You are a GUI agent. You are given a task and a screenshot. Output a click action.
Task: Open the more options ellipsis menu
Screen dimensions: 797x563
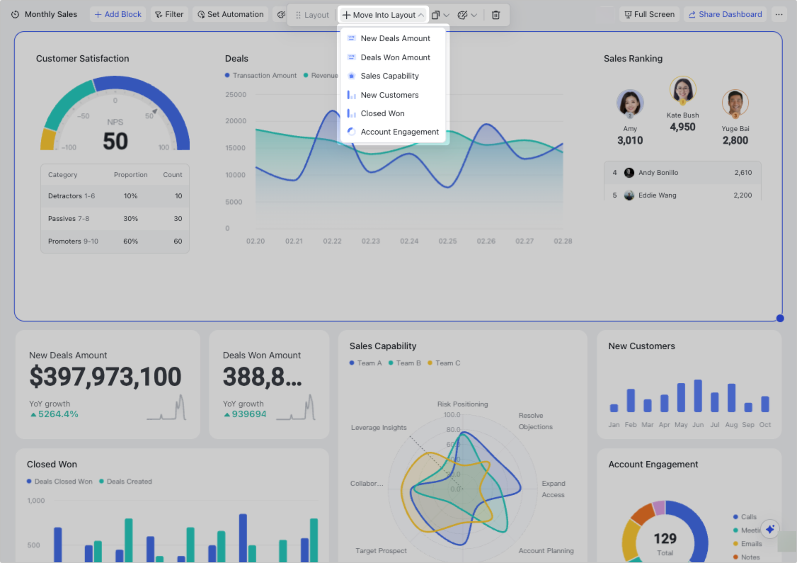(x=779, y=14)
